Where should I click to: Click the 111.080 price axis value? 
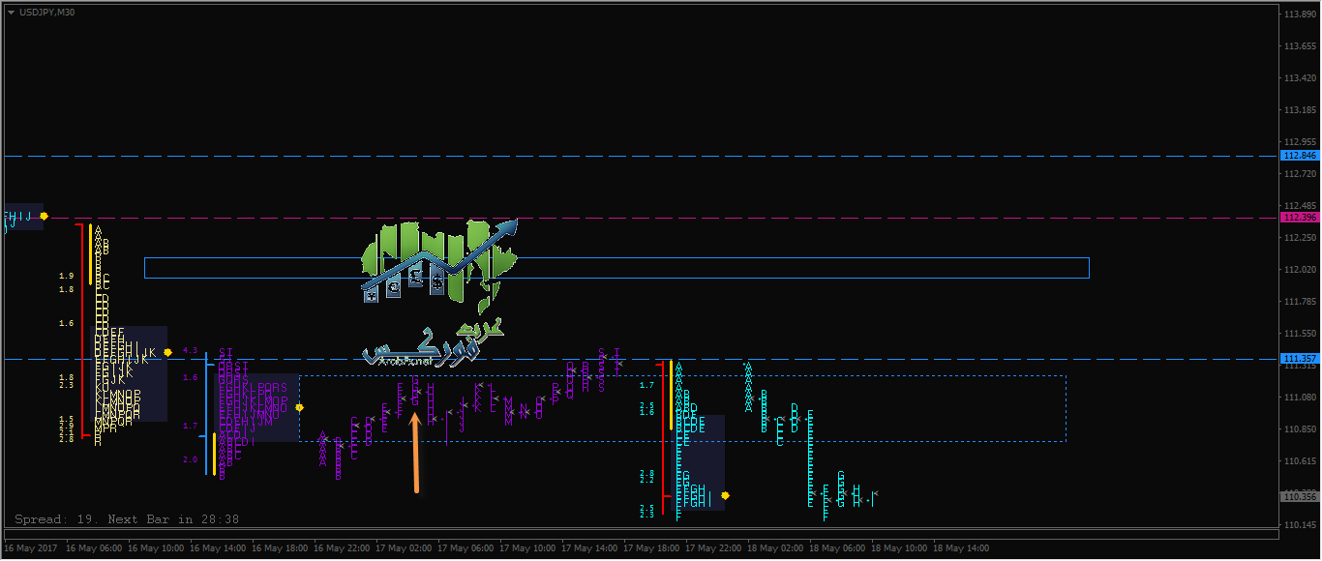[x=1301, y=398]
